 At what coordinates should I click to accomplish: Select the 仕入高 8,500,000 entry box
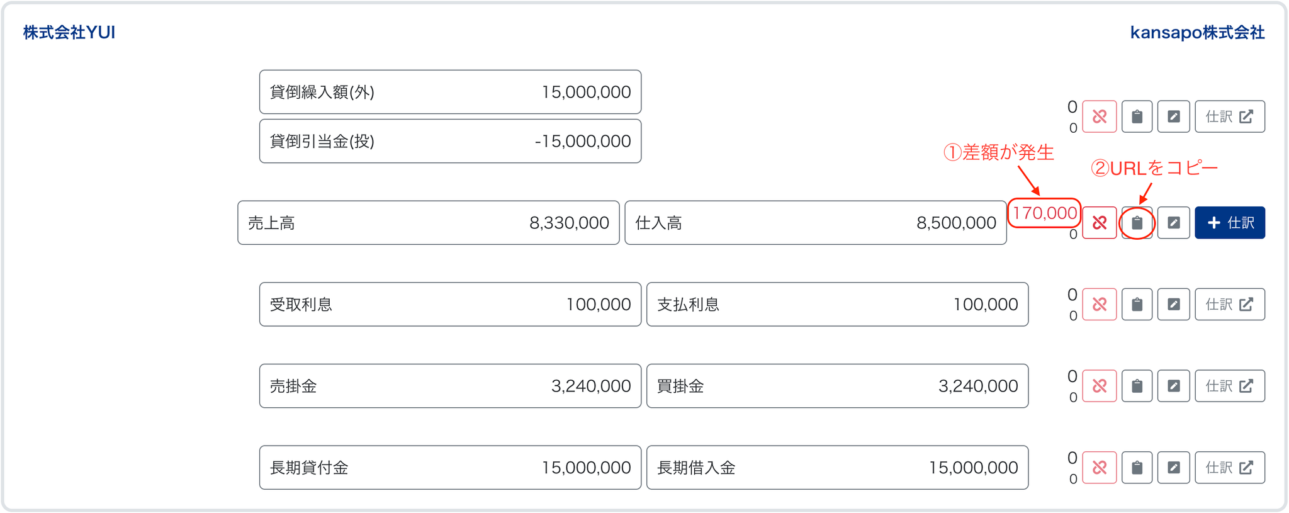(x=815, y=223)
